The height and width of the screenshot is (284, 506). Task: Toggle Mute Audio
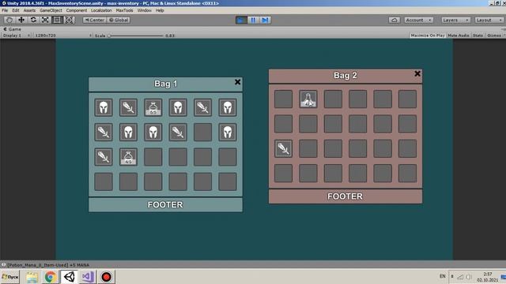[459, 35]
